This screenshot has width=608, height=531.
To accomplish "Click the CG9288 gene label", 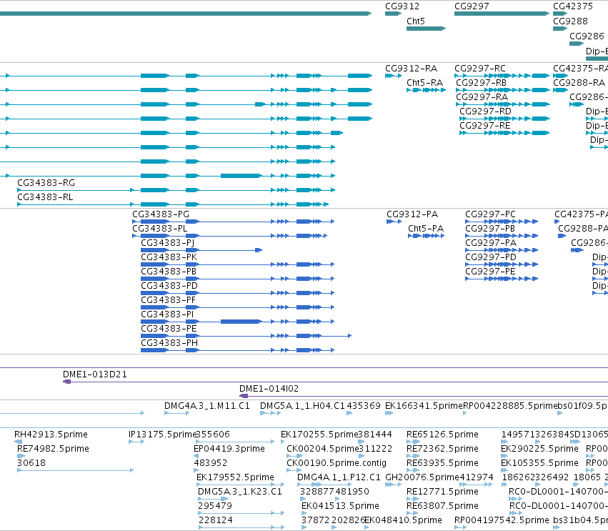I will [x=570, y=21].
